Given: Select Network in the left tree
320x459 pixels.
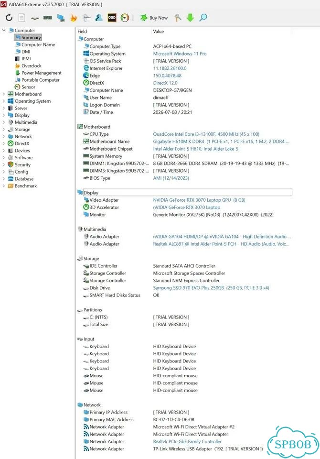Looking at the screenshot, I should point(23,136).
